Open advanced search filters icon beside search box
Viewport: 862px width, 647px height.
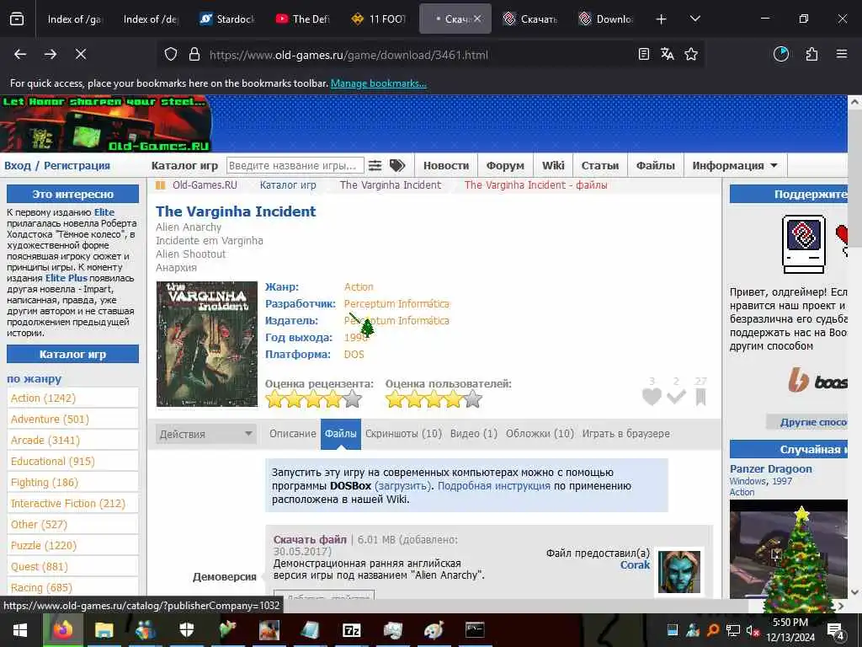[x=375, y=165]
